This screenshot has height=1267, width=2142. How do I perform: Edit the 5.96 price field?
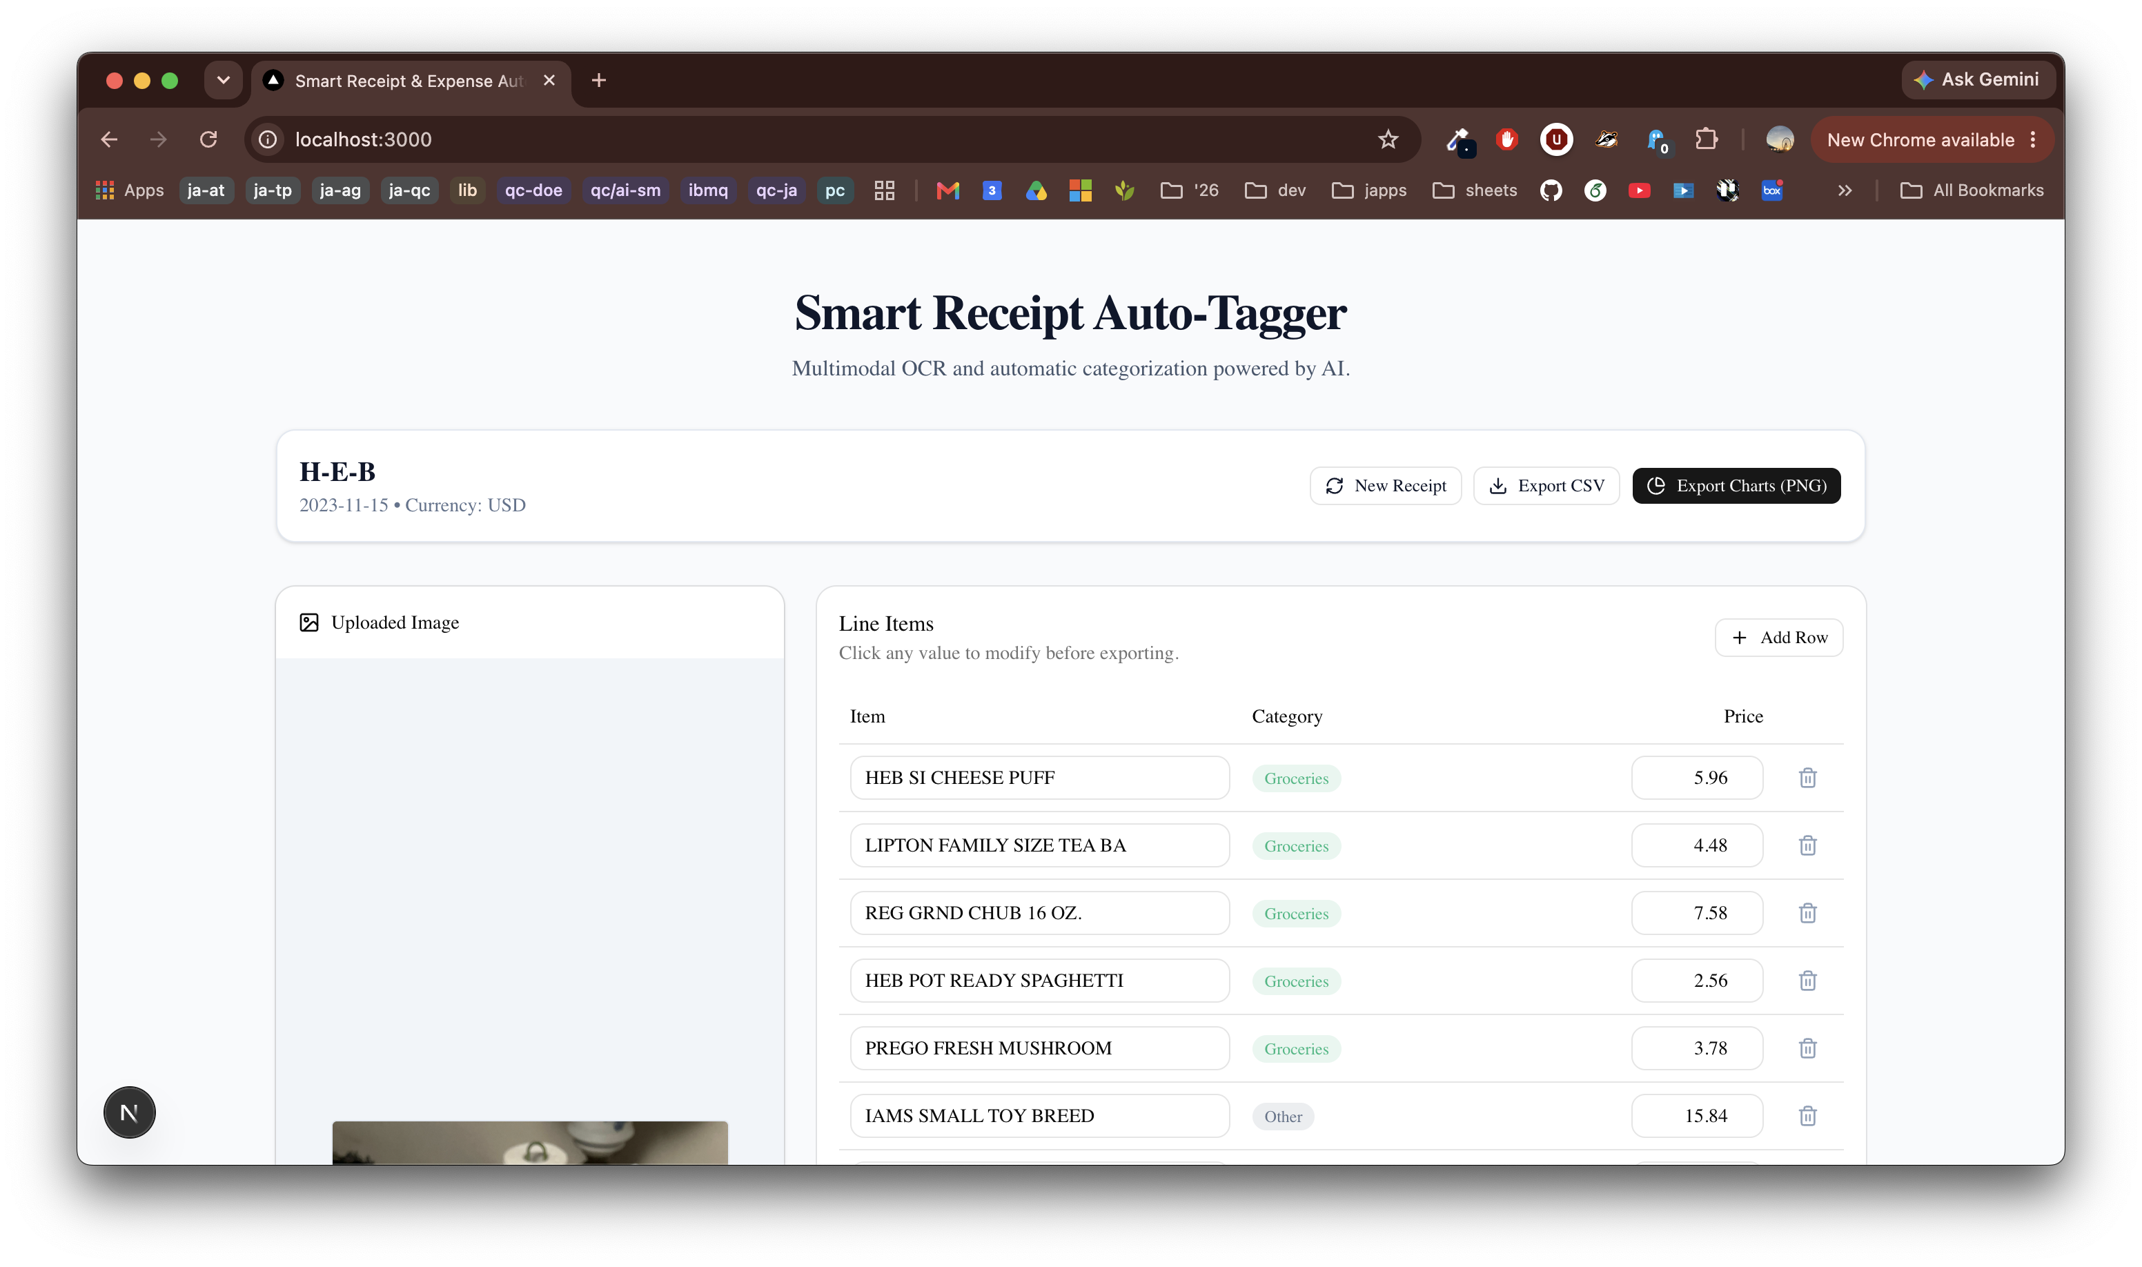[x=1696, y=778]
